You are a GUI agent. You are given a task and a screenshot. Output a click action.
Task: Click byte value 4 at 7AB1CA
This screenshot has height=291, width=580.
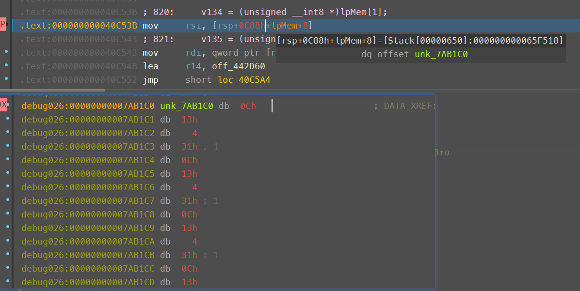pos(194,242)
